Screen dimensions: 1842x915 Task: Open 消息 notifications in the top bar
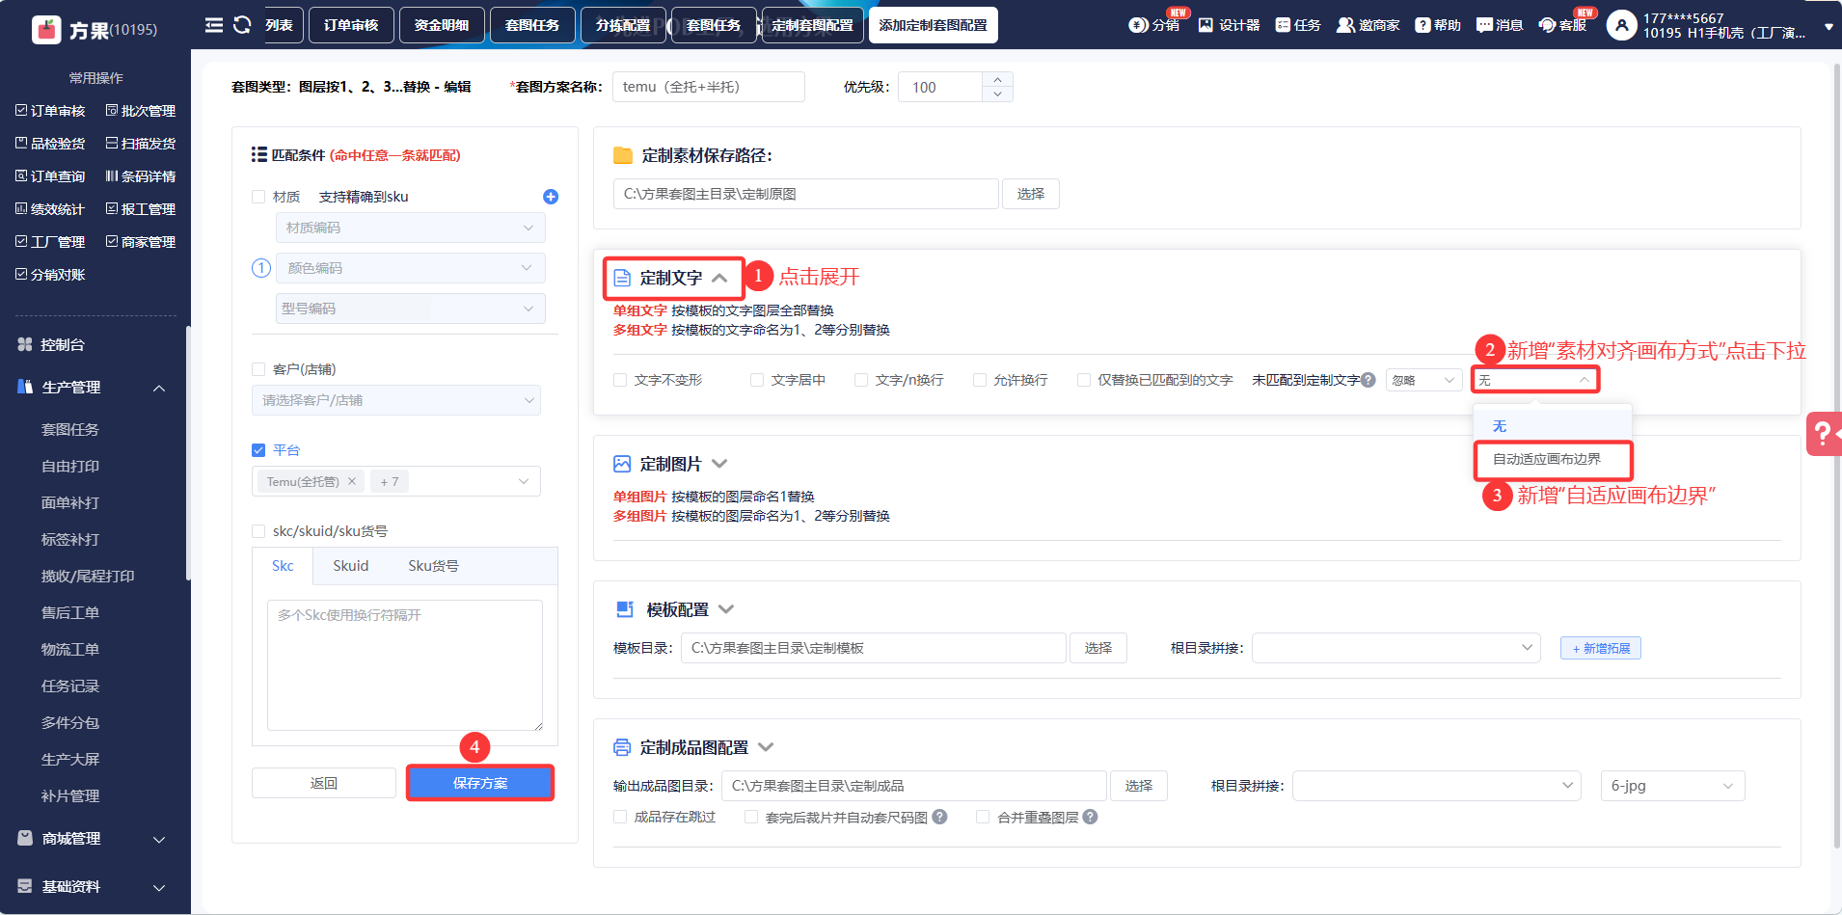click(x=1500, y=25)
